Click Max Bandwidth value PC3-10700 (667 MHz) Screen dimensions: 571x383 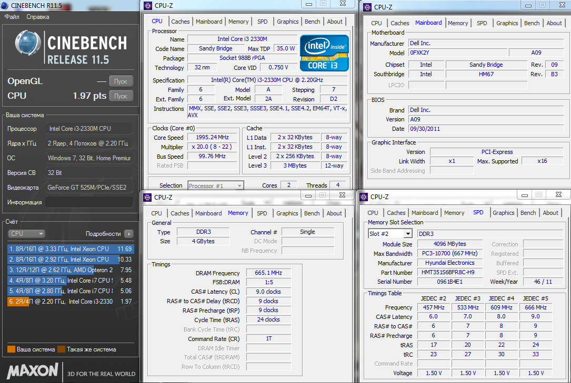coord(450,253)
